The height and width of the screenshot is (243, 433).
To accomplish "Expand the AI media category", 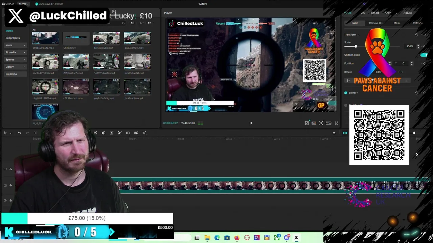I will (16, 52).
